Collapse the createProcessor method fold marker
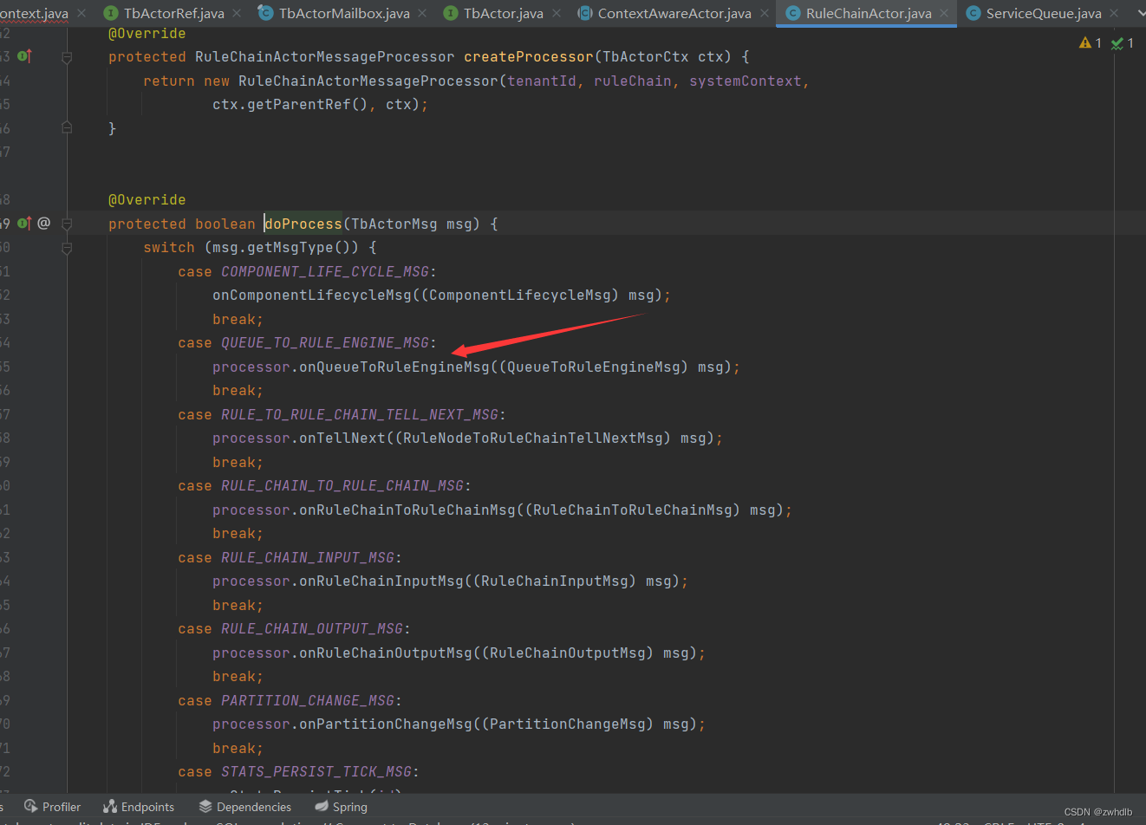The height and width of the screenshot is (825, 1146). click(67, 57)
